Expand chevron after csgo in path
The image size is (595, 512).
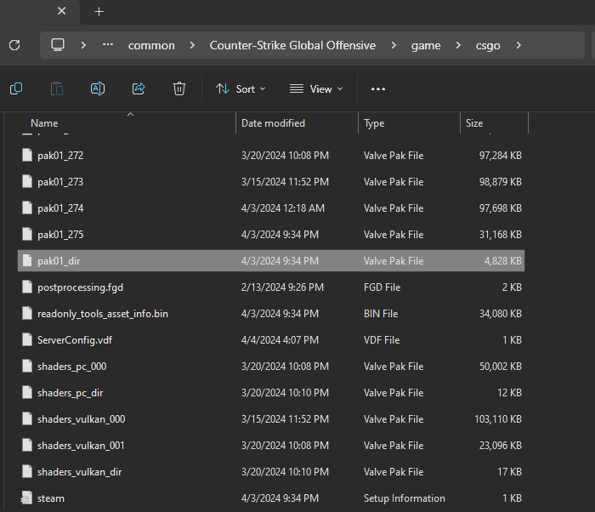click(518, 45)
